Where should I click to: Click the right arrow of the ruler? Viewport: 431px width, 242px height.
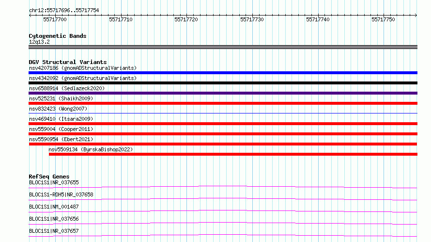(x=416, y=15)
